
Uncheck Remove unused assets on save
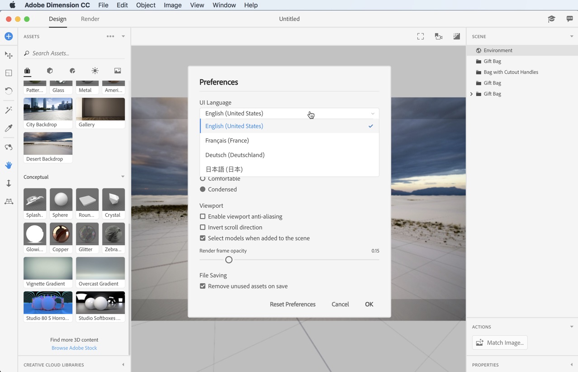pos(202,286)
